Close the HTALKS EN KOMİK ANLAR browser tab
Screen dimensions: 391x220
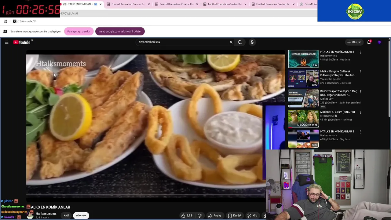(100, 4)
